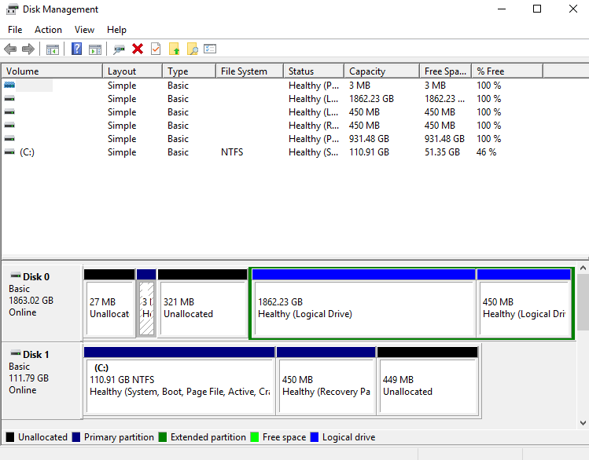The width and height of the screenshot is (589, 460).
Task: Click the scroll down arrow in disk pane
Action: pyautogui.click(x=583, y=423)
